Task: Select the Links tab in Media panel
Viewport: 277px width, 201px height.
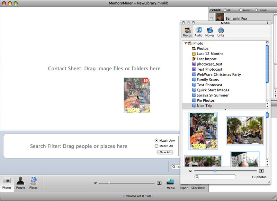Action: pyautogui.click(x=221, y=32)
